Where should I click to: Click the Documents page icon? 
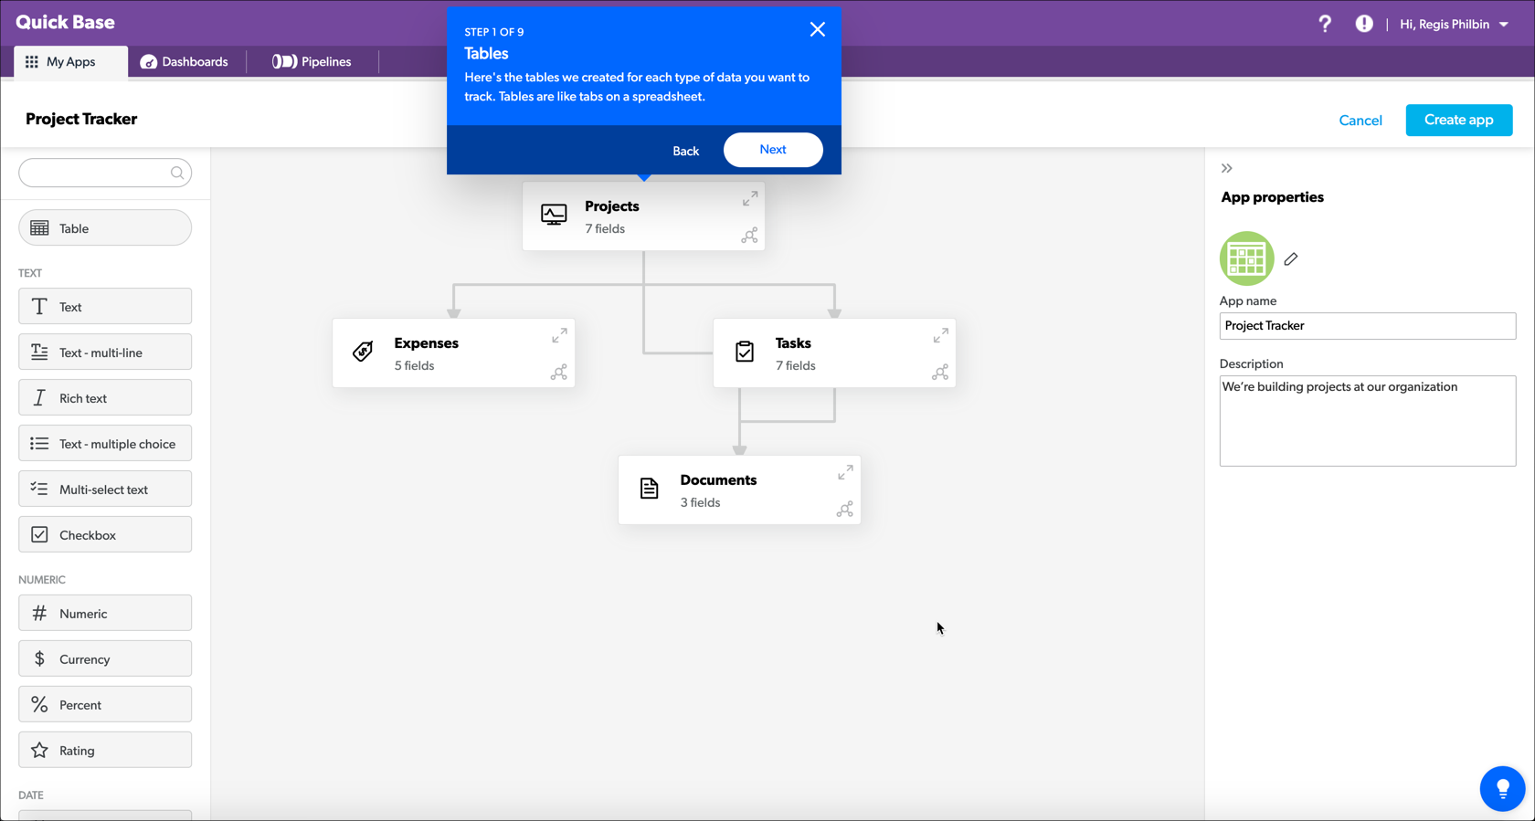649,489
